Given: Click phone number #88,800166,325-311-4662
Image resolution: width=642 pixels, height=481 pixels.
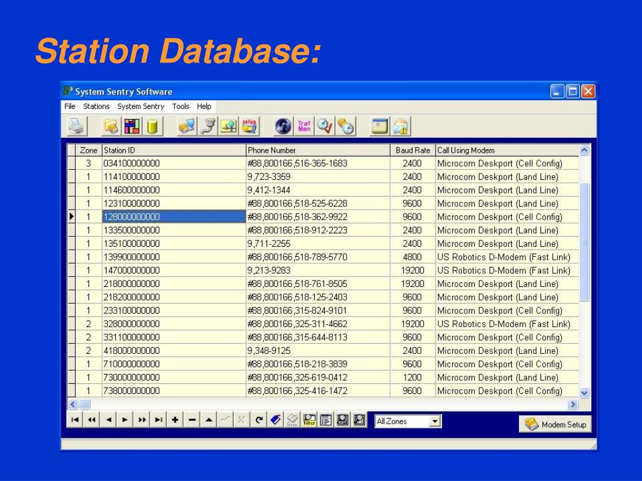Looking at the screenshot, I should 318,324.
